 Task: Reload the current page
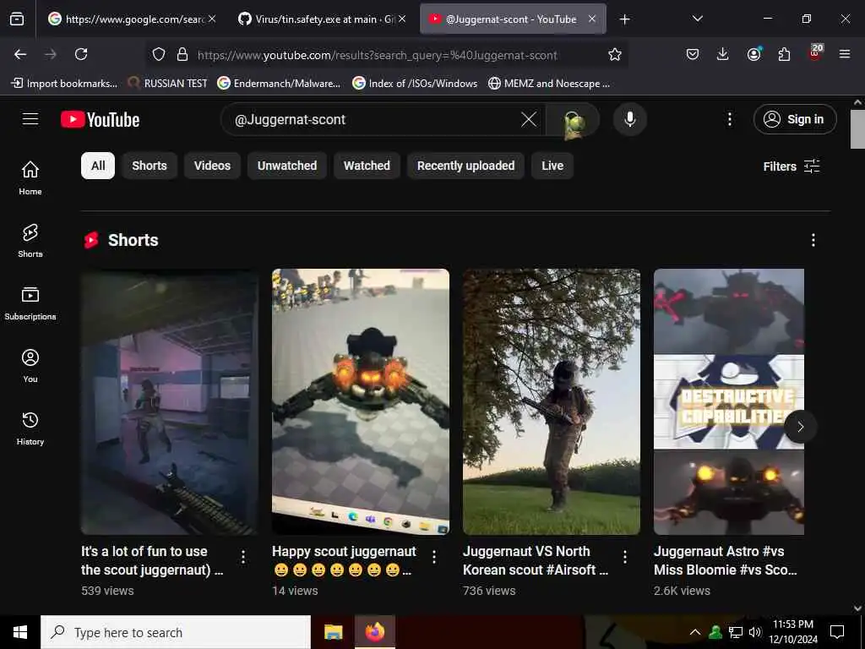(x=81, y=54)
